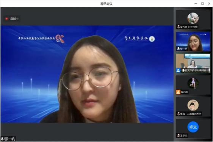This screenshot has height=142, width=213.
Task: Click the running girl avatar
Action: pyautogui.click(x=193, y=83)
